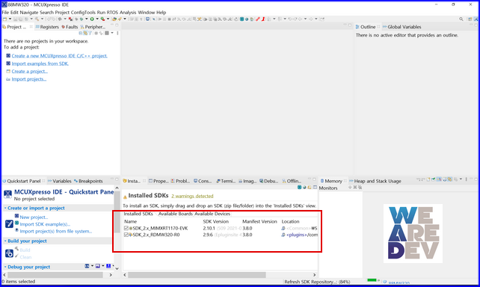The width and height of the screenshot is (480, 287).
Task: Click the Create or import project icon
Action: pos(9,224)
